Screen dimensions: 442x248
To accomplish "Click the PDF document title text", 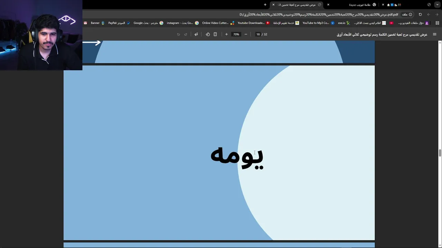I will (x=382, y=34).
